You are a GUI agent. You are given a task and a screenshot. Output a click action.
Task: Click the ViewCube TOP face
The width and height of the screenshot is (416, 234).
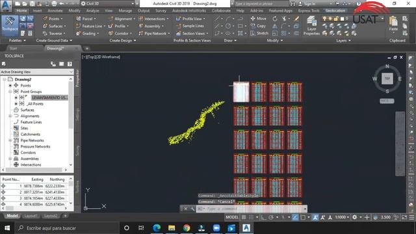click(x=387, y=79)
